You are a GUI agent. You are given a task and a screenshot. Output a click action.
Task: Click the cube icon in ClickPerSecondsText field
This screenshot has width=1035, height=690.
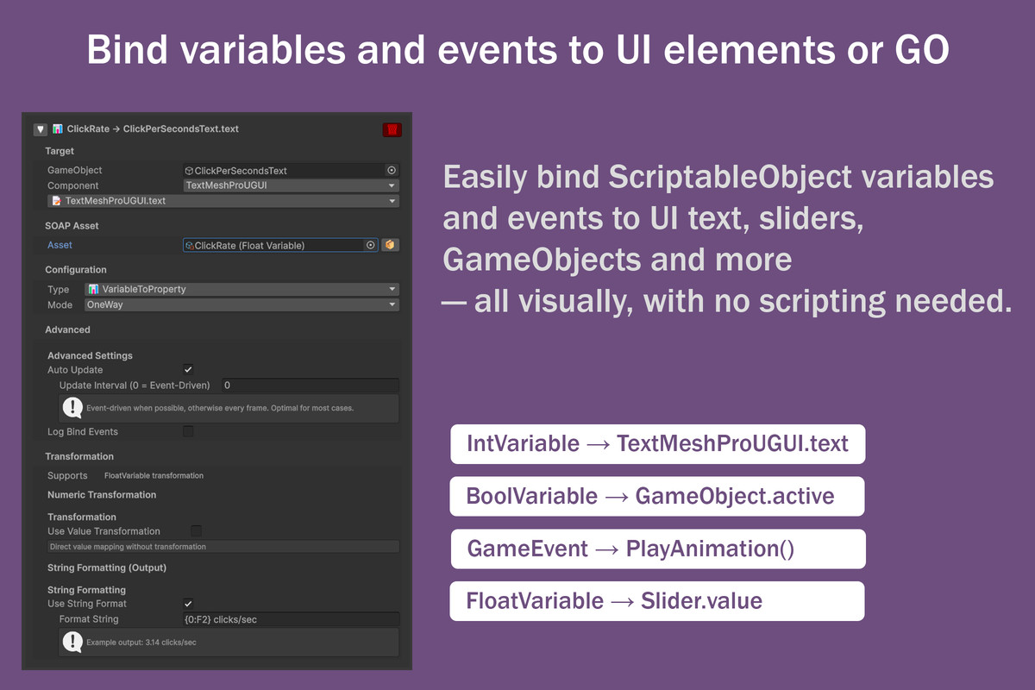[189, 171]
